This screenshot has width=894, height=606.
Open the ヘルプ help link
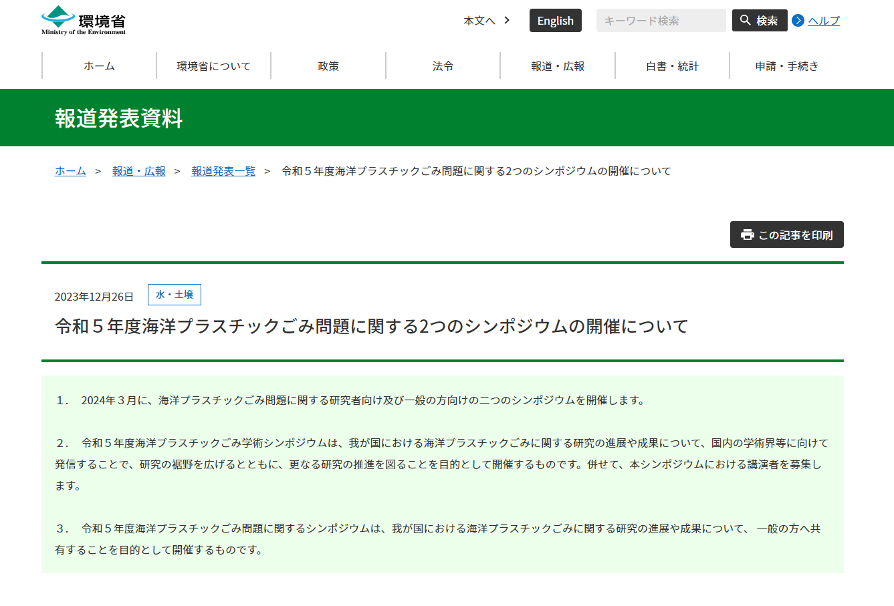click(x=823, y=21)
